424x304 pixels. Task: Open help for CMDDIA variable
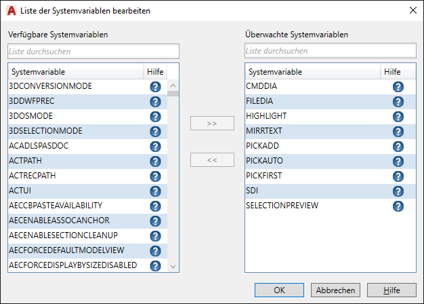click(398, 87)
